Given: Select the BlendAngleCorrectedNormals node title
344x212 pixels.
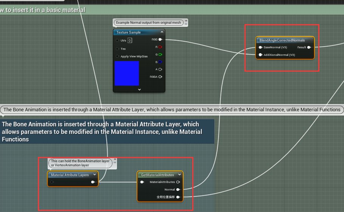Looking at the screenshot, I should [282, 40].
